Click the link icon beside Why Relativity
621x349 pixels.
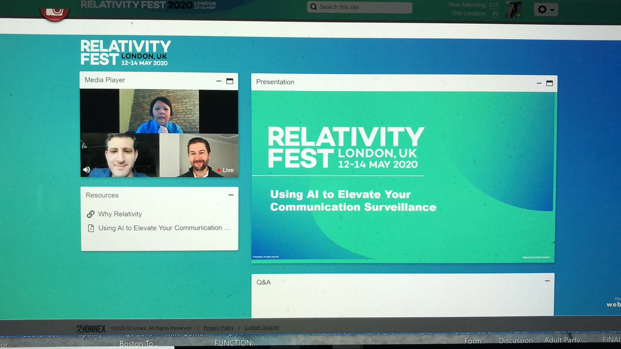(91, 214)
